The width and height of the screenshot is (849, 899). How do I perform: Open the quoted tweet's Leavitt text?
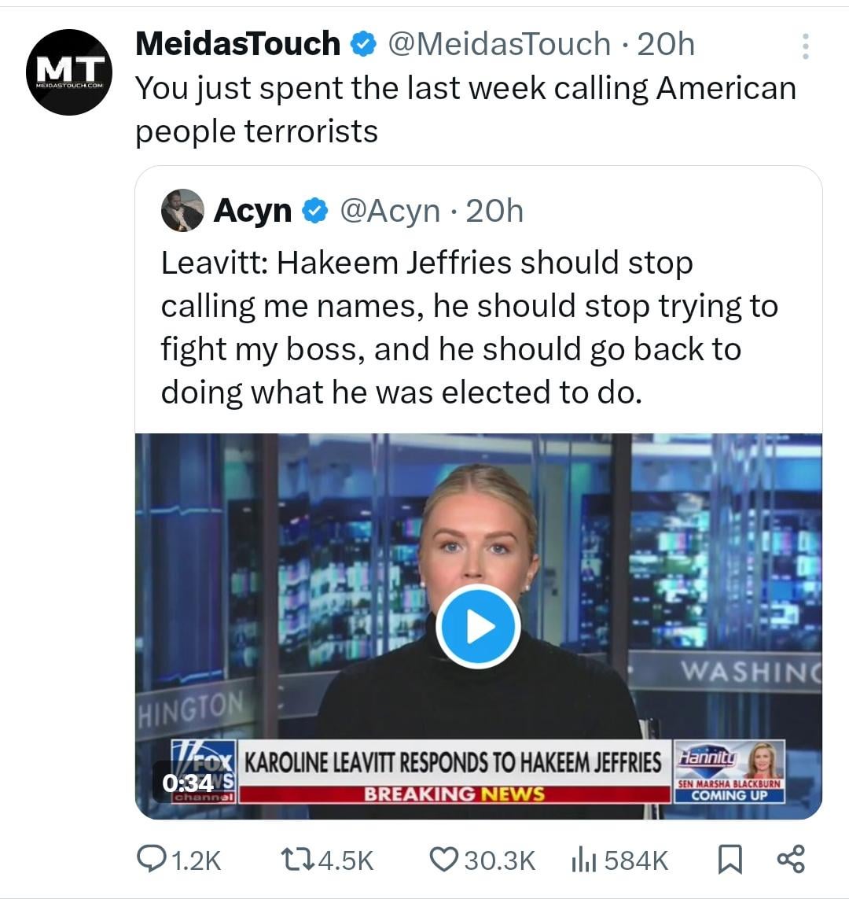(x=469, y=327)
